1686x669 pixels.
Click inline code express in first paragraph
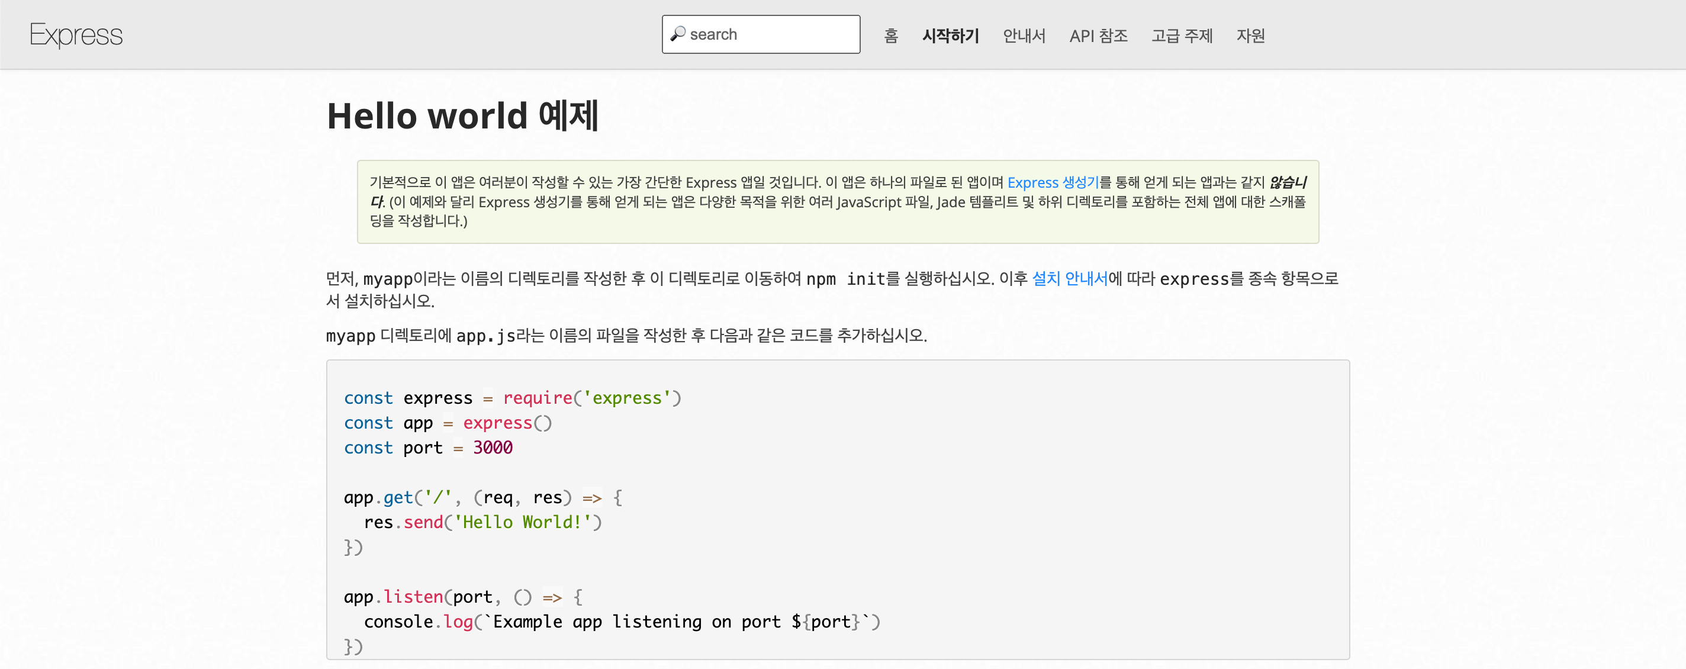pos(1195,279)
